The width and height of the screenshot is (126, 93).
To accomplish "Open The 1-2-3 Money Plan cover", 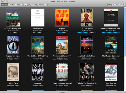I will 13,18.
